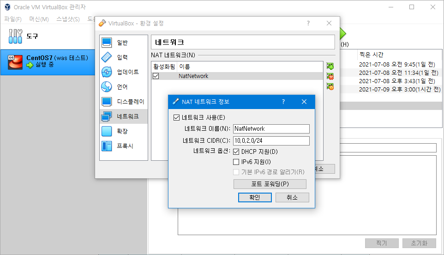
Task: Click the green start arrow in manager toolbar
Action: point(342,34)
